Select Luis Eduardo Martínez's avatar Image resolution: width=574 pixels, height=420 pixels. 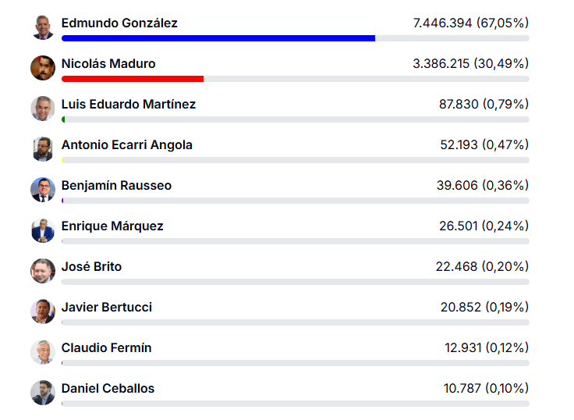pyautogui.click(x=43, y=109)
